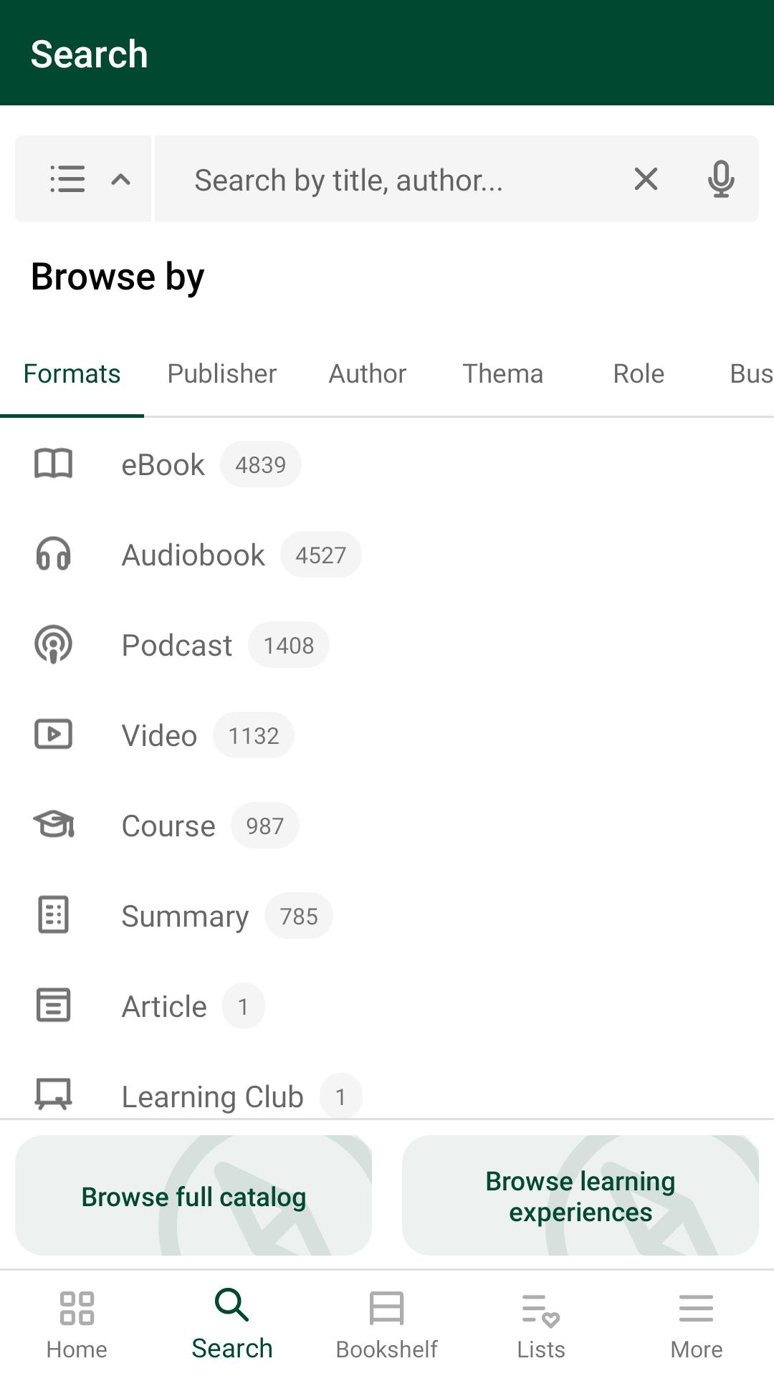Open the Lists navigation item
Viewport: 774px width, 1376px height.
click(x=541, y=1324)
